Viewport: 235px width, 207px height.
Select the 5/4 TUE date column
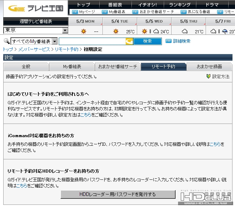point(120,21)
